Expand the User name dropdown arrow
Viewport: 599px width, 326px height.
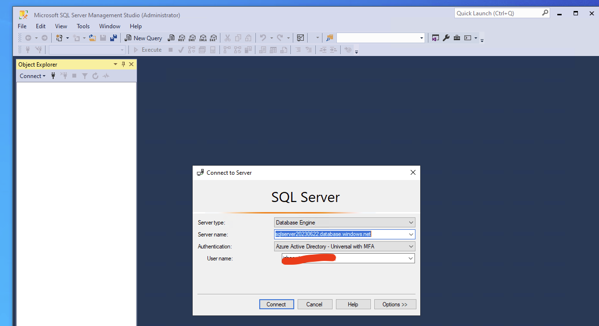(x=411, y=259)
